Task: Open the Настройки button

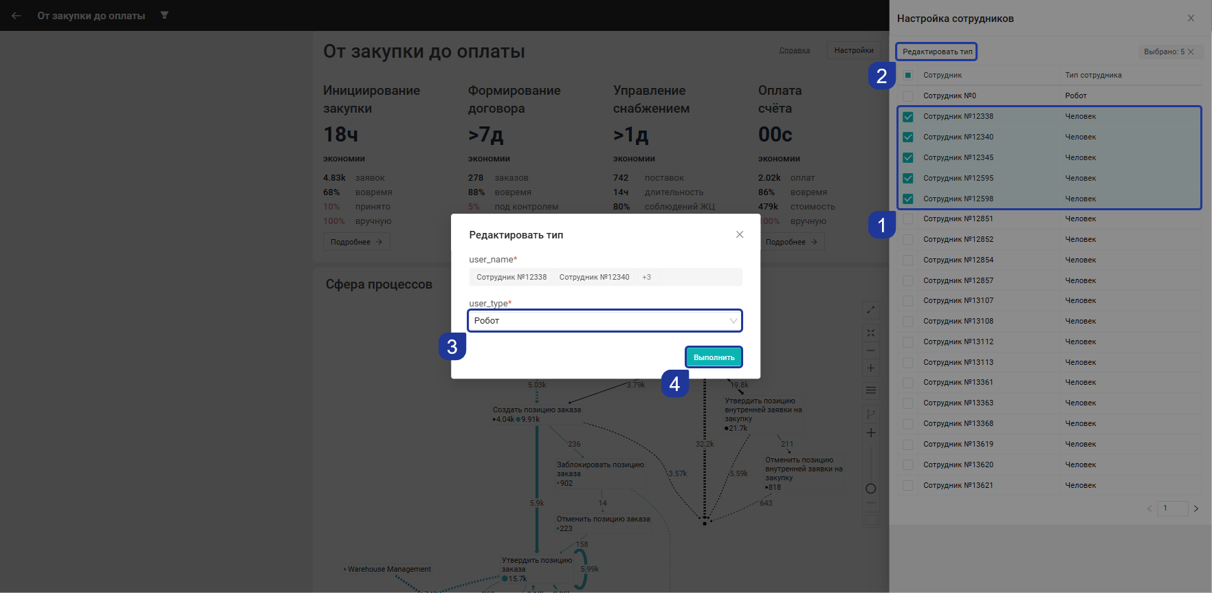Action: click(x=854, y=50)
